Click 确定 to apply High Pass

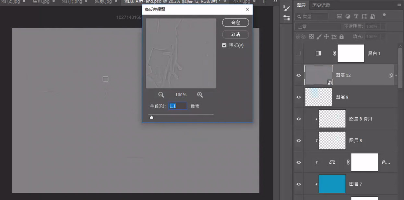click(x=236, y=22)
